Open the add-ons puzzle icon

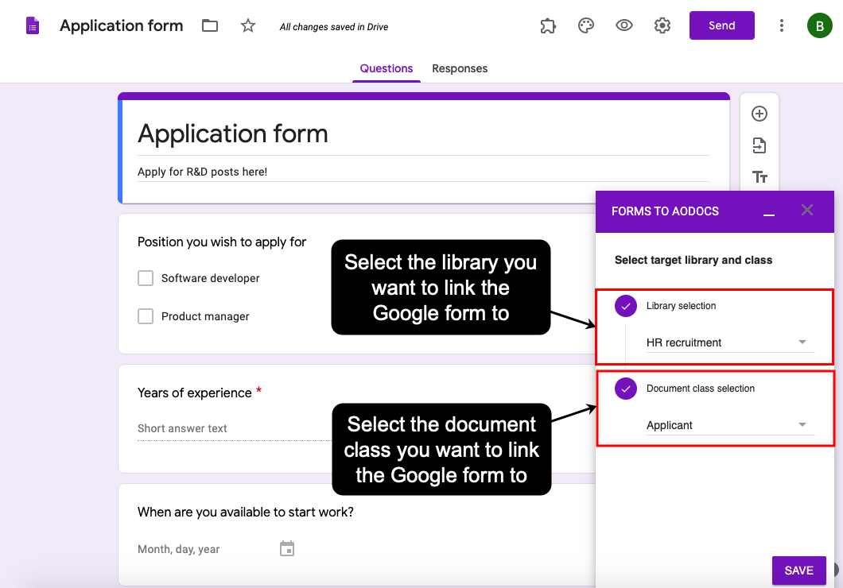[x=548, y=25]
